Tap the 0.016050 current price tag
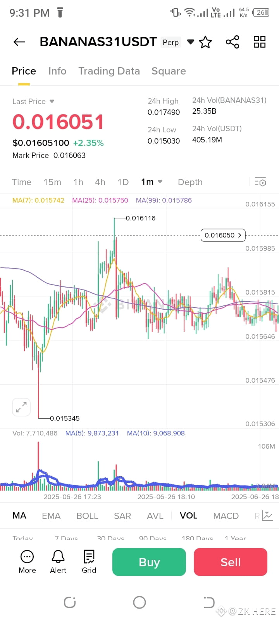 point(223,235)
